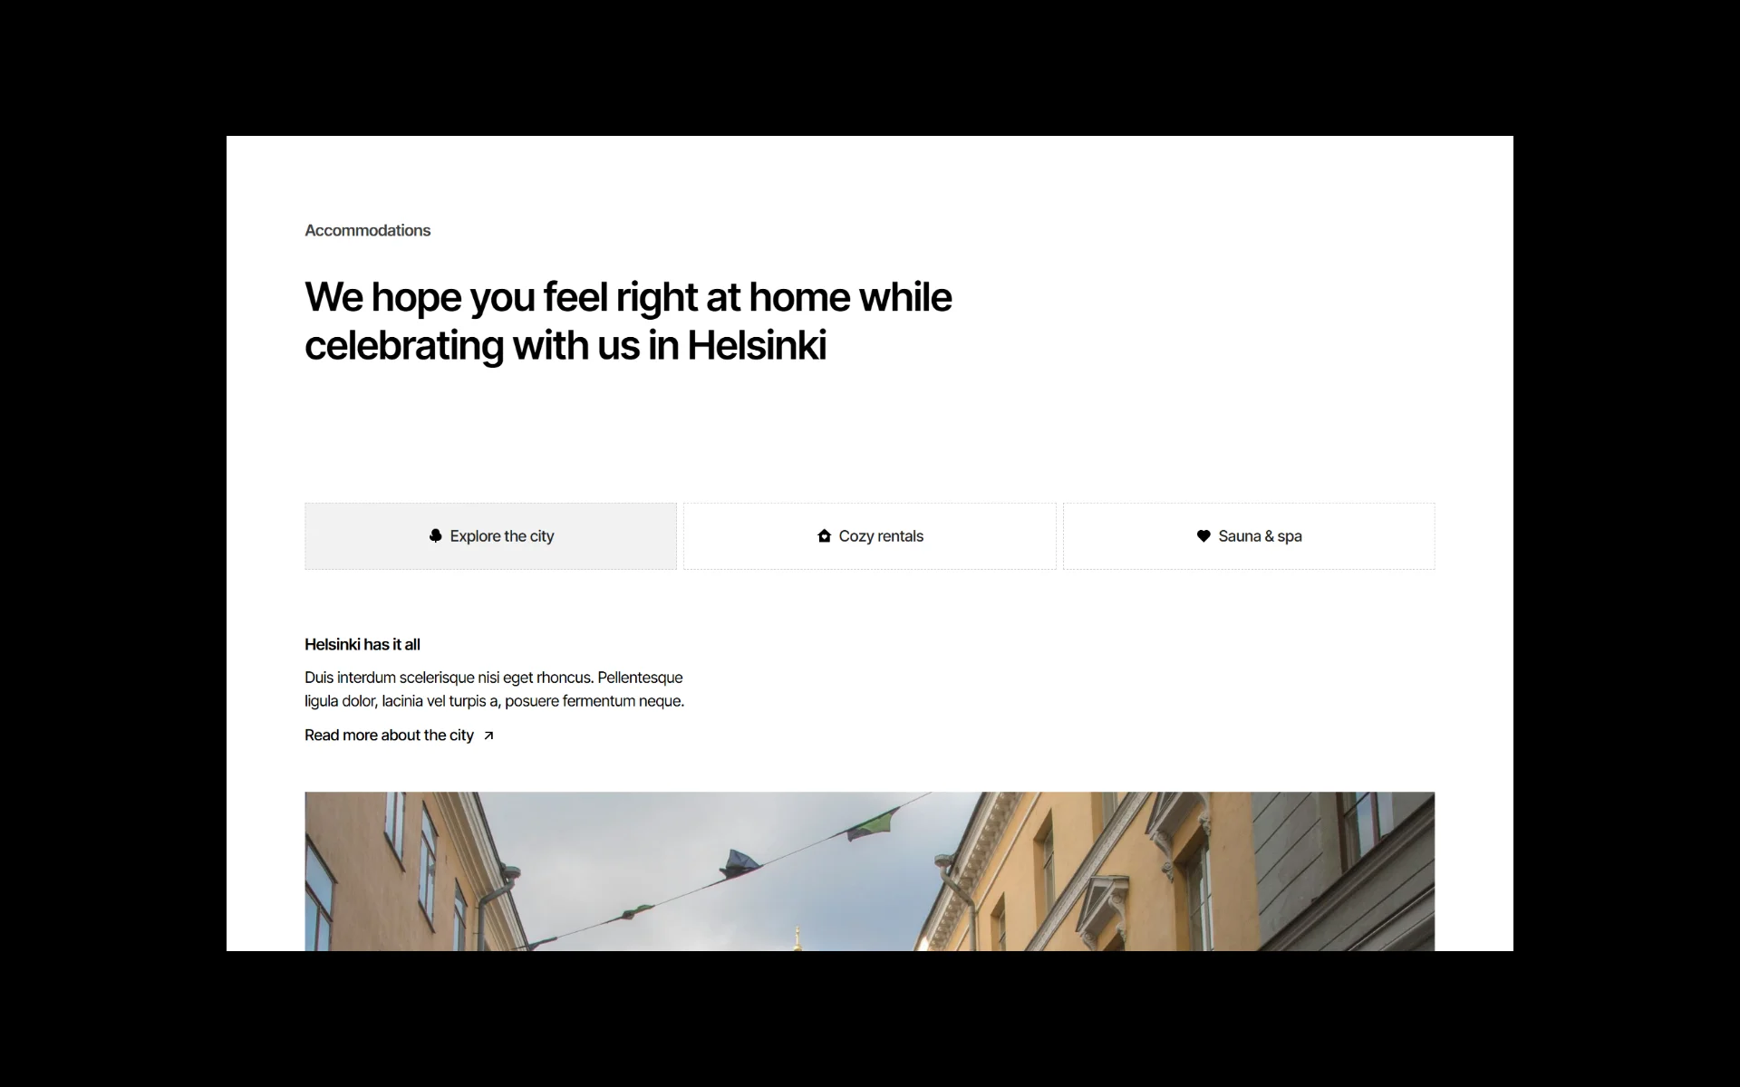1740x1087 pixels.
Task: Click the heart icon beside Sauna & spa
Action: tap(1203, 536)
